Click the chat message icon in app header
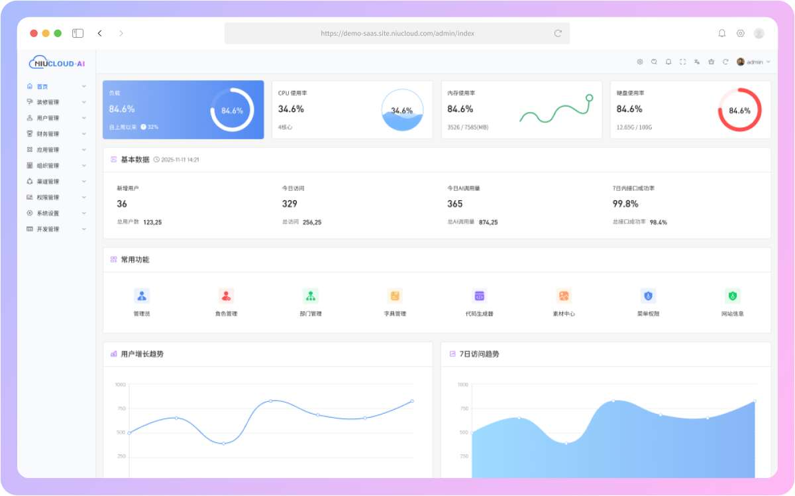The width and height of the screenshot is (795, 496). 654,62
